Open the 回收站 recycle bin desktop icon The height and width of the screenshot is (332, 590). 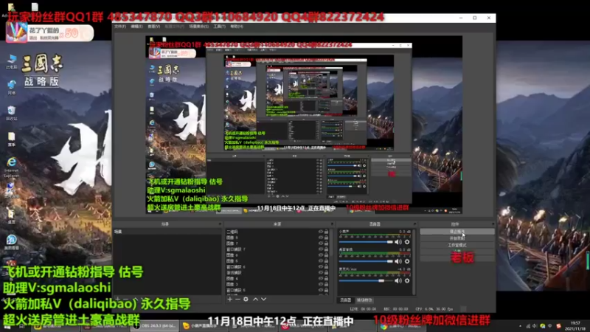pyautogui.click(x=12, y=113)
